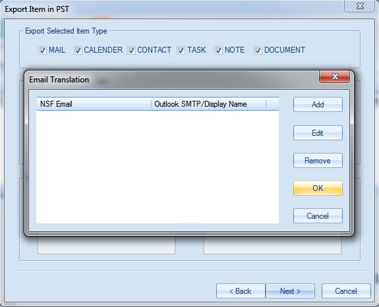Go to previous step with Back
The width and height of the screenshot is (379, 307).
tap(241, 291)
